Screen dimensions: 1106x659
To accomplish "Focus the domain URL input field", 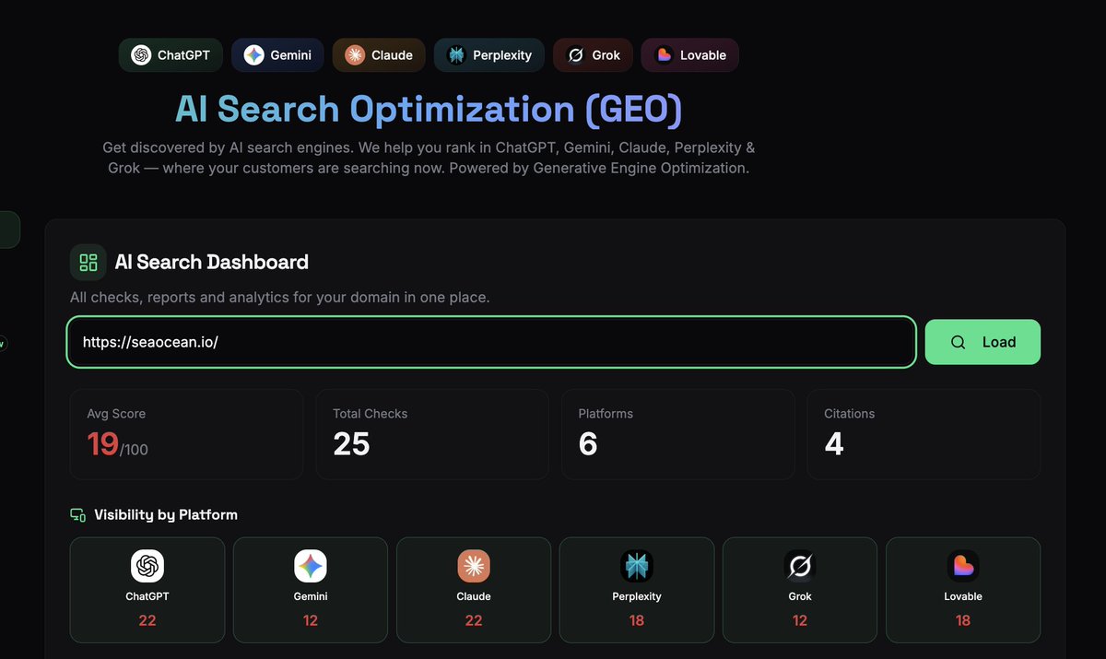I will click(491, 342).
